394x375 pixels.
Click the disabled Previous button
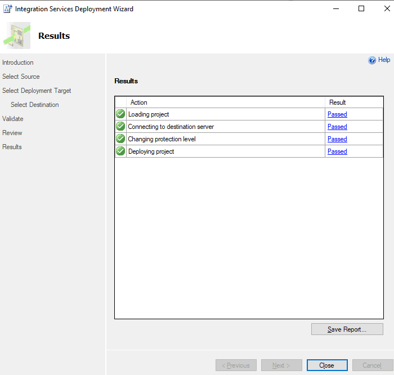coord(236,365)
